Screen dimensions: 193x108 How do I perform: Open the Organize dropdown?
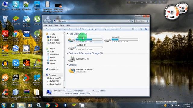pos(50,29)
